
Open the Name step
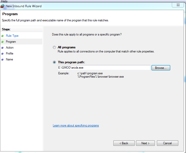coord(9,59)
